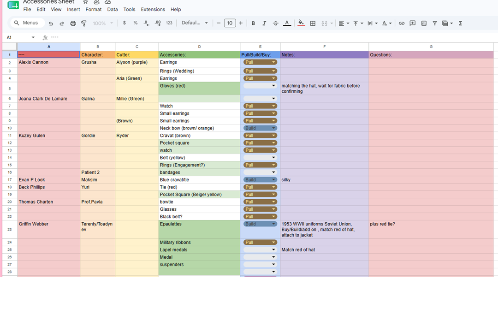Open filter views dropdown
Image resolution: width=498 pixels, height=332 pixels.
pyautogui.click(x=447, y=23)
